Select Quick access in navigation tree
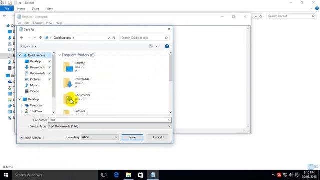The image size is (320, 180). click(36, 55)
